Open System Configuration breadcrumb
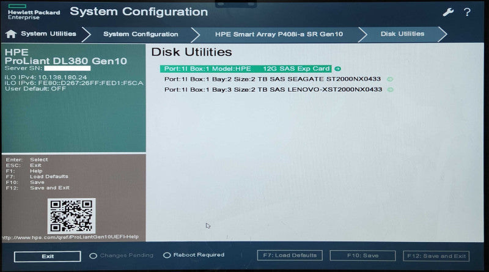 [141, 34]
